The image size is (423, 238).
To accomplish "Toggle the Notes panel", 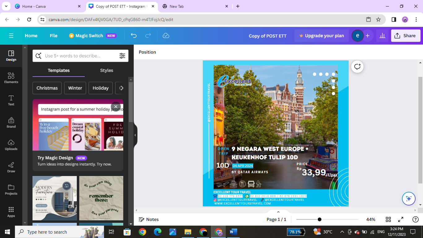I will click(x=149, y=219).
